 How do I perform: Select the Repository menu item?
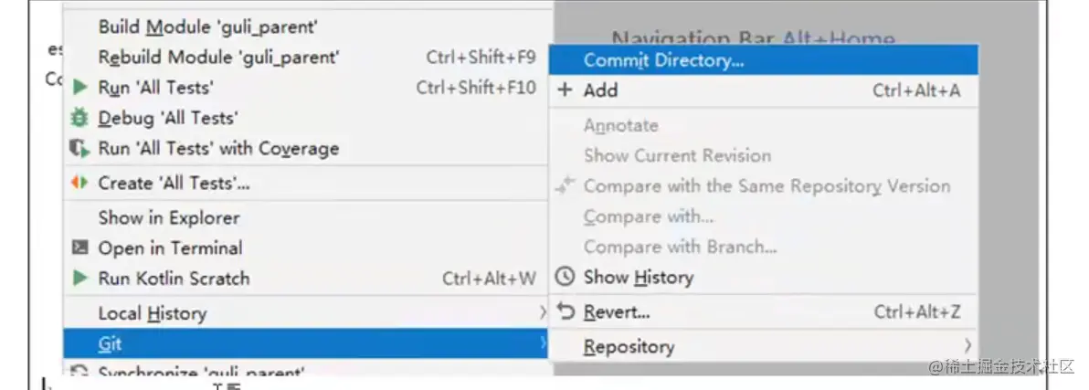click(x=629, y=346)
